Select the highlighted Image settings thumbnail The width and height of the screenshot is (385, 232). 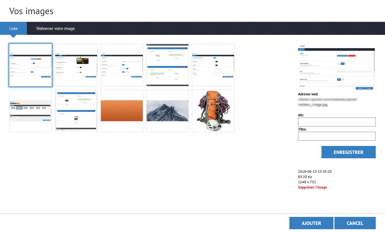(x=31, y=65)
